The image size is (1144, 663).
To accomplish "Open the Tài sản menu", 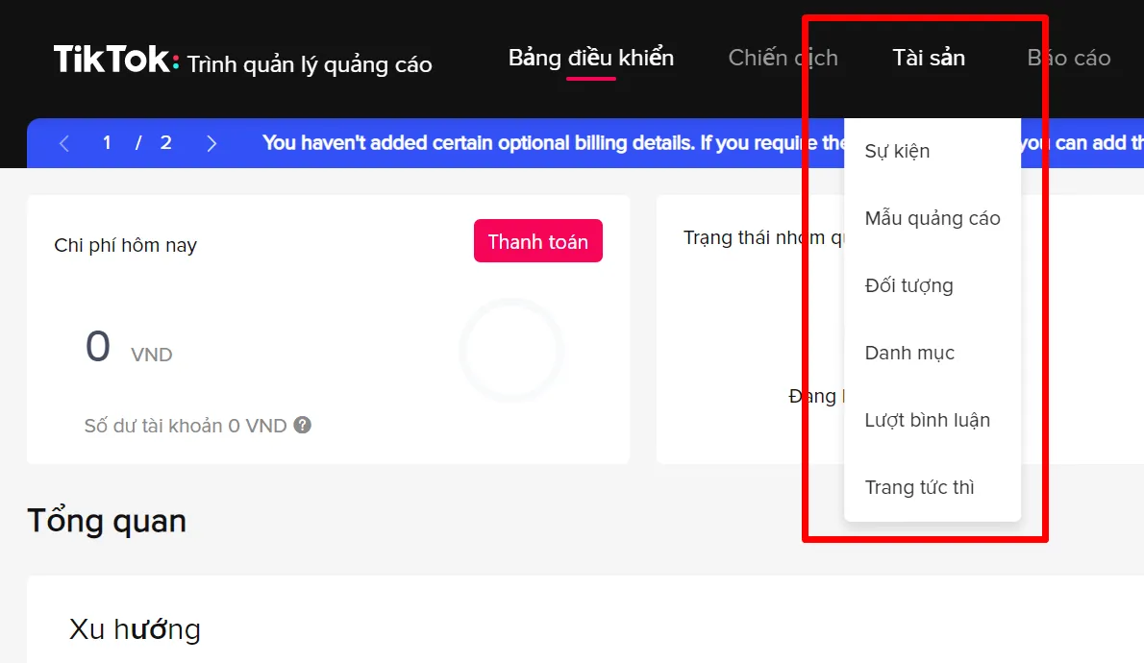I will point(929,58).
